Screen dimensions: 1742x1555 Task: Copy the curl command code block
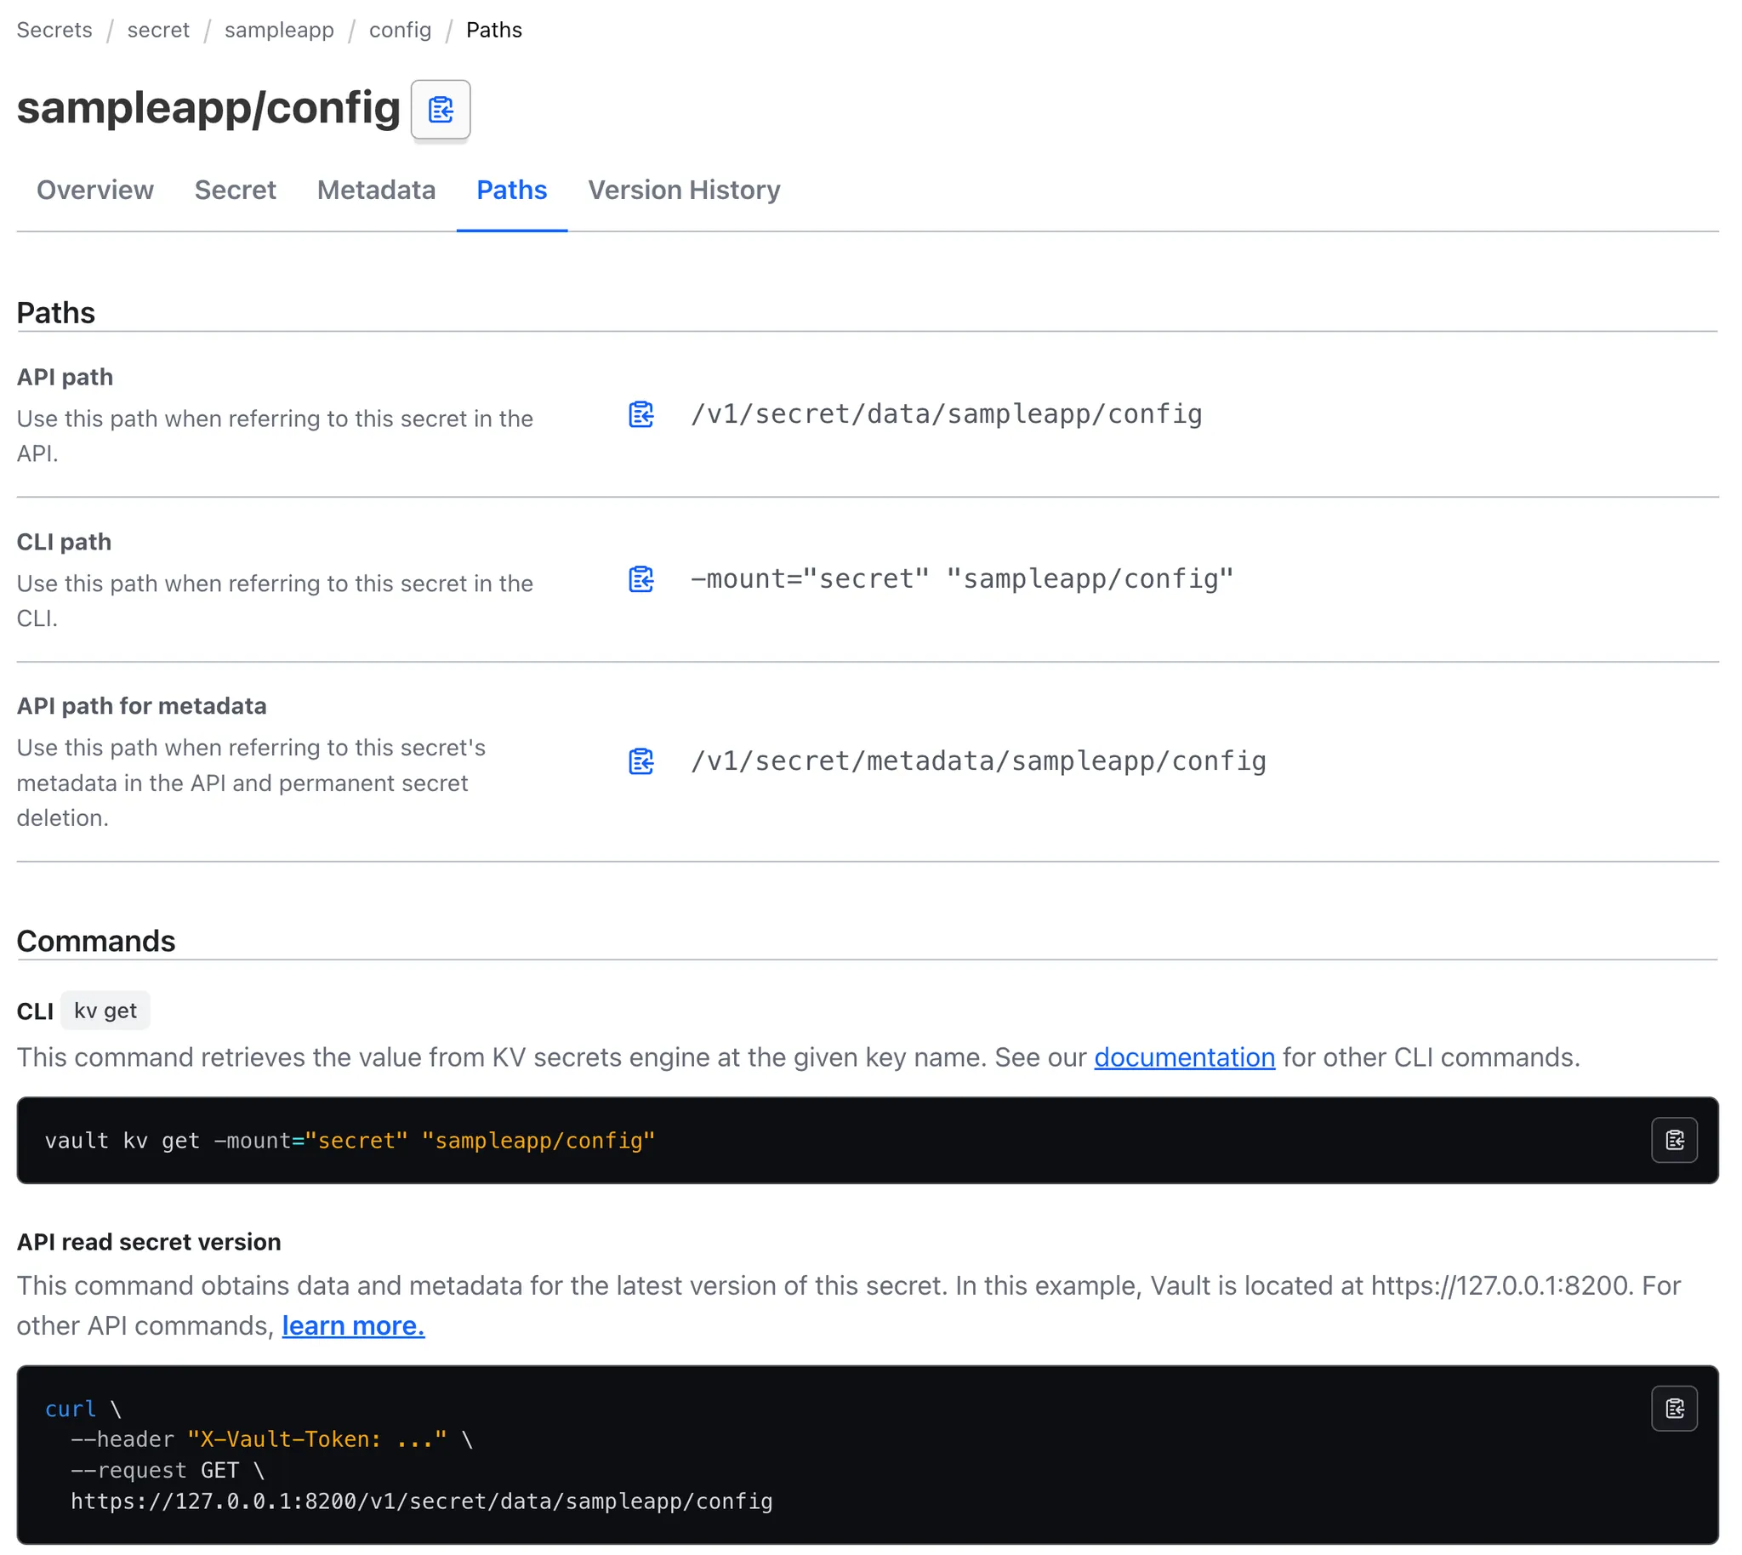1673,1408
